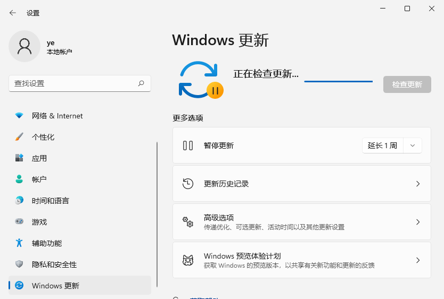Screen dimensions: 444x299
Task: Click the advanced options gears icon
Action: pyautogui.click(x=188, y=222)
